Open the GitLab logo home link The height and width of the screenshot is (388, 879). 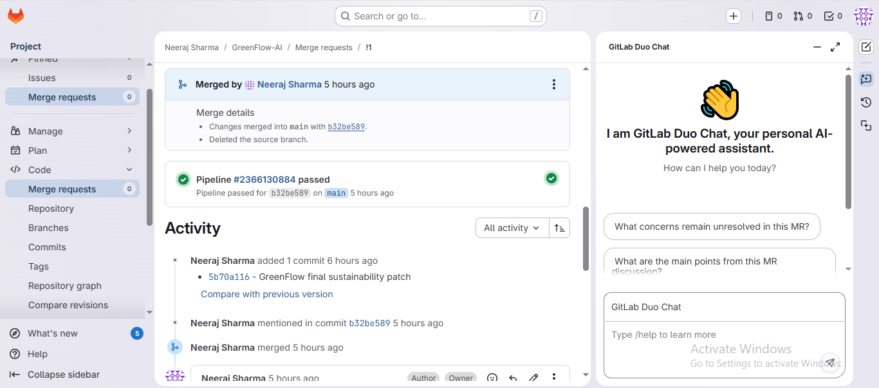pyautogui.click(x=15, y=16)
